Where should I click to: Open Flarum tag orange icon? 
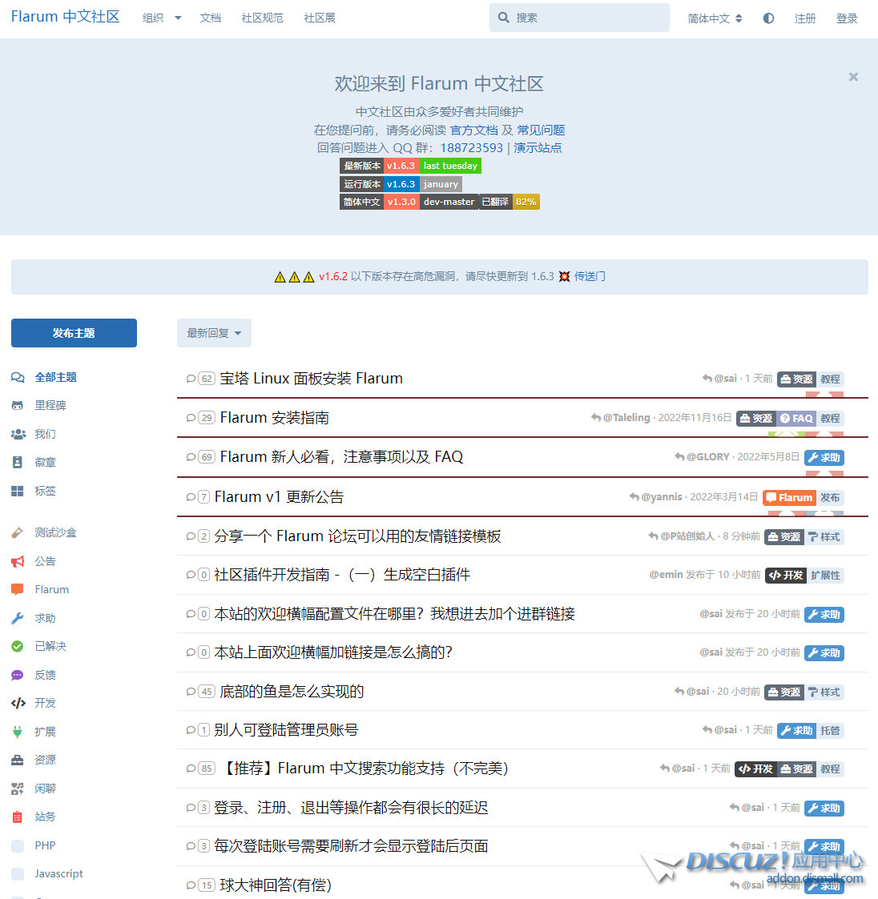(x=18, y=589)
